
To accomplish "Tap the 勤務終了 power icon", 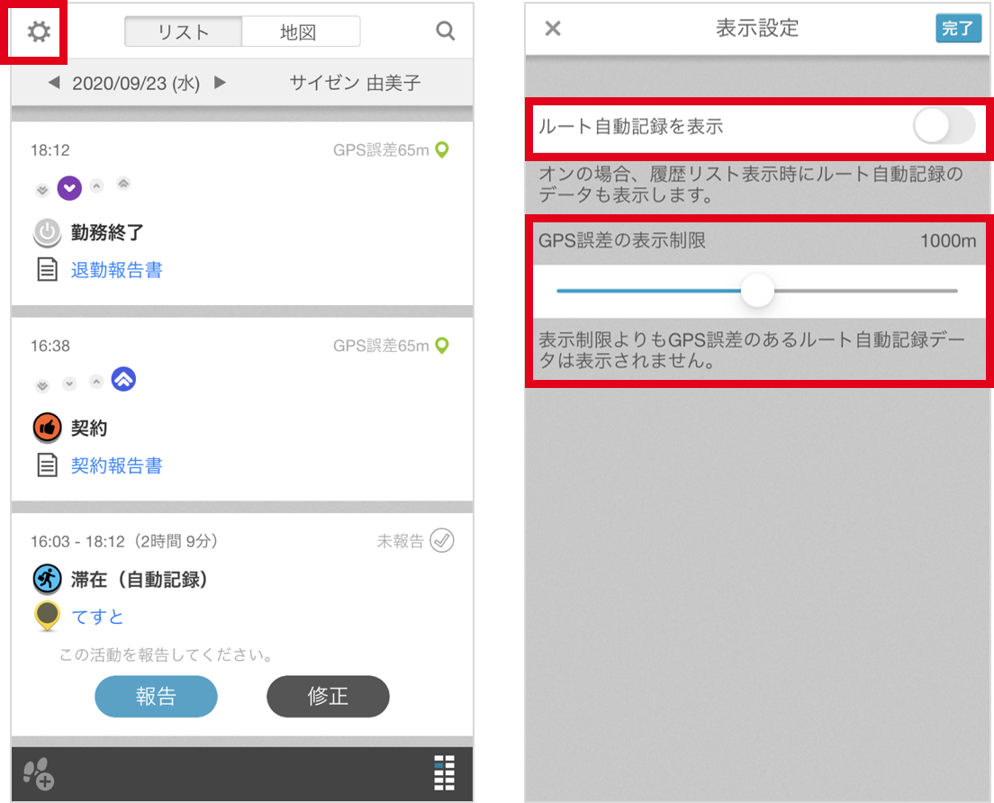I will 47,233.
